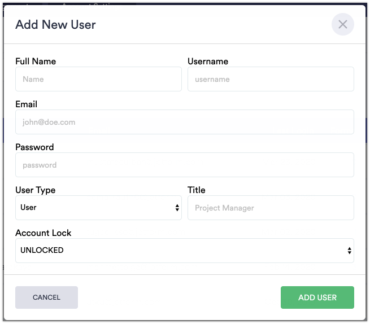Click the Password label text
The image size is (370, 324).
(x=34, y=147)
